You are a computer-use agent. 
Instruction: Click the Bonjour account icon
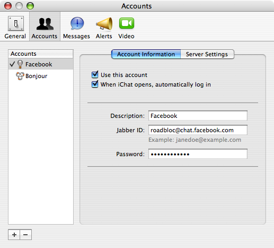(x=20, y=76)
